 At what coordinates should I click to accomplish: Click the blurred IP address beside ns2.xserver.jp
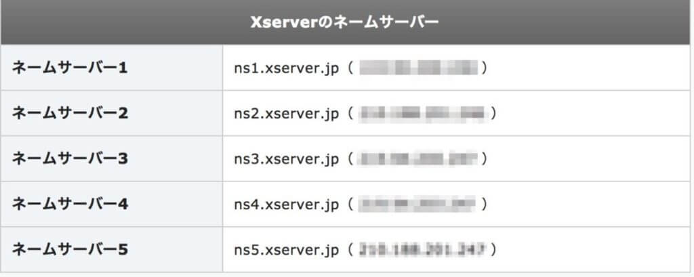coord(423,114)
